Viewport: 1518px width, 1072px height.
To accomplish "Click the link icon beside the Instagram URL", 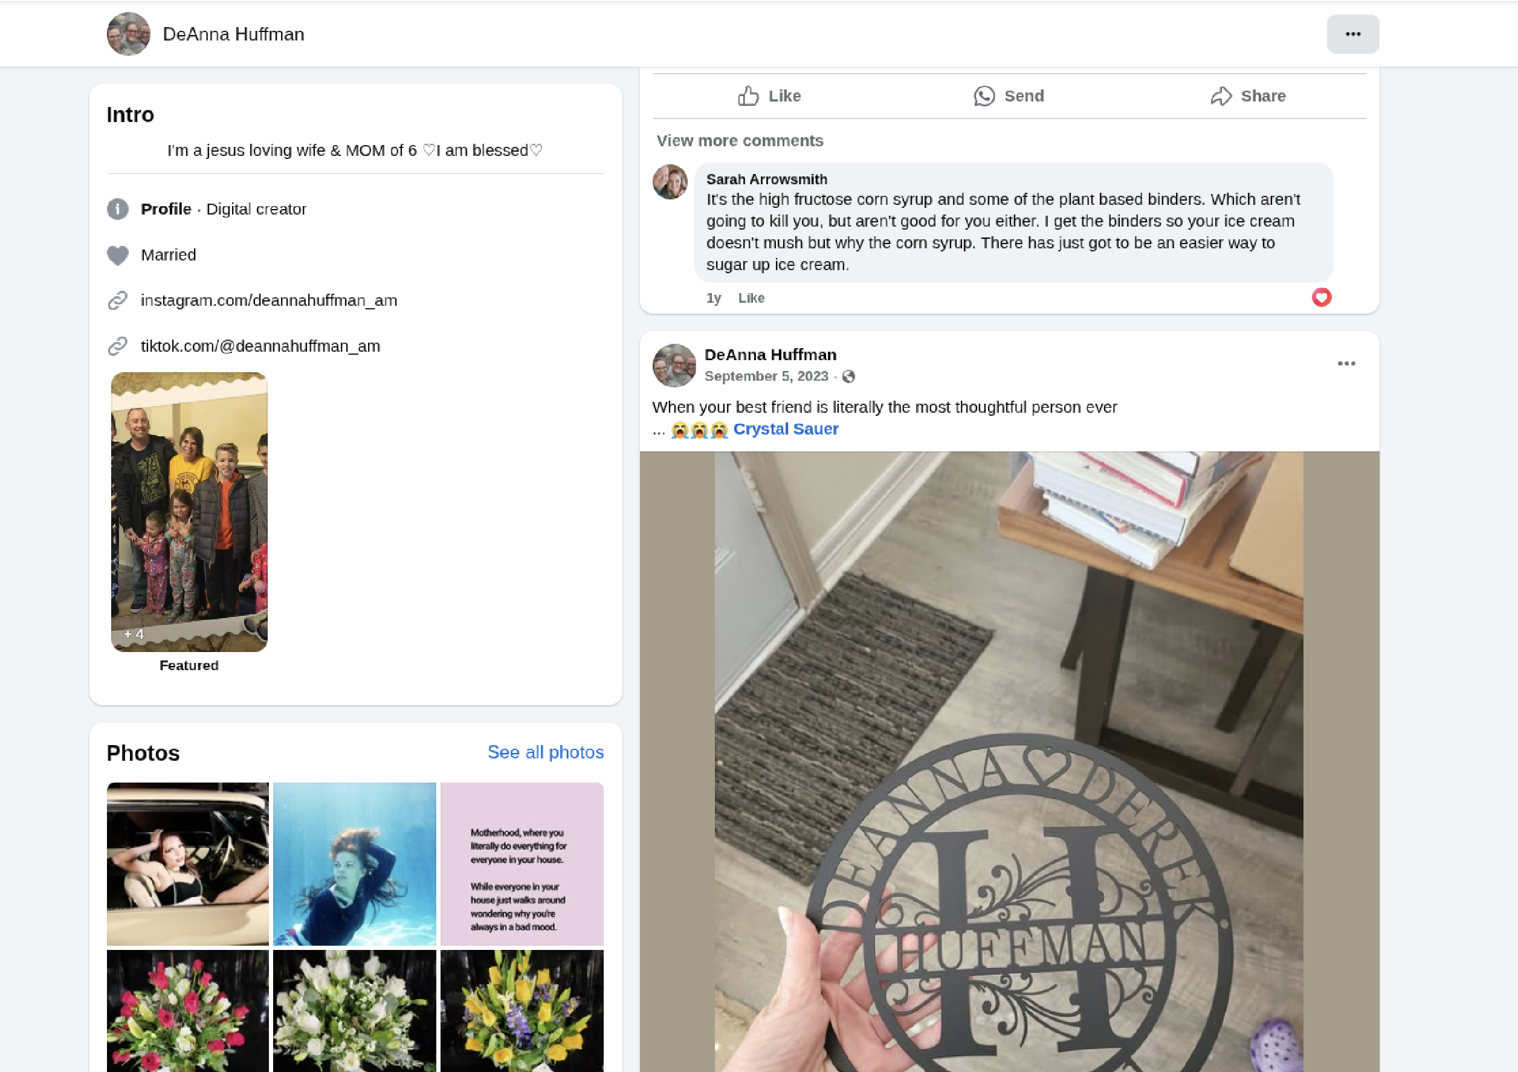I will tap(118, 300).
